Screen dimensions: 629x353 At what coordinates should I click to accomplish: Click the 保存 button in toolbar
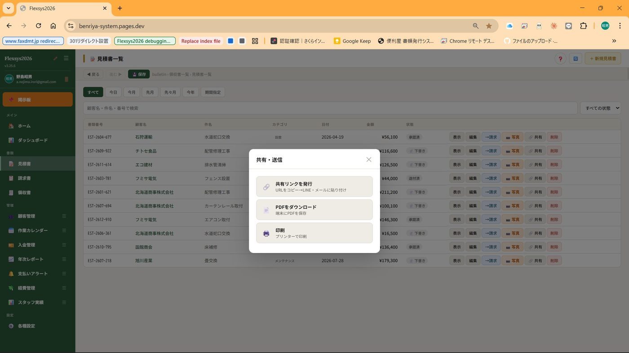point(139,74)
